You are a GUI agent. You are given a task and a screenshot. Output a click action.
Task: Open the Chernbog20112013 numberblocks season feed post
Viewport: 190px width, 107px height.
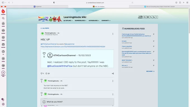[x=136, y=53]
